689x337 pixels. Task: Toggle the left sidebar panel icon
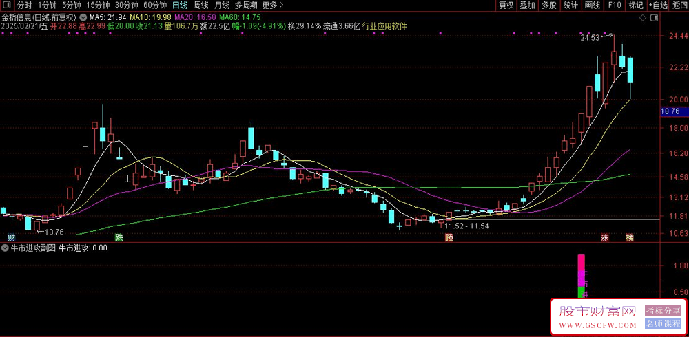(8, 6)
